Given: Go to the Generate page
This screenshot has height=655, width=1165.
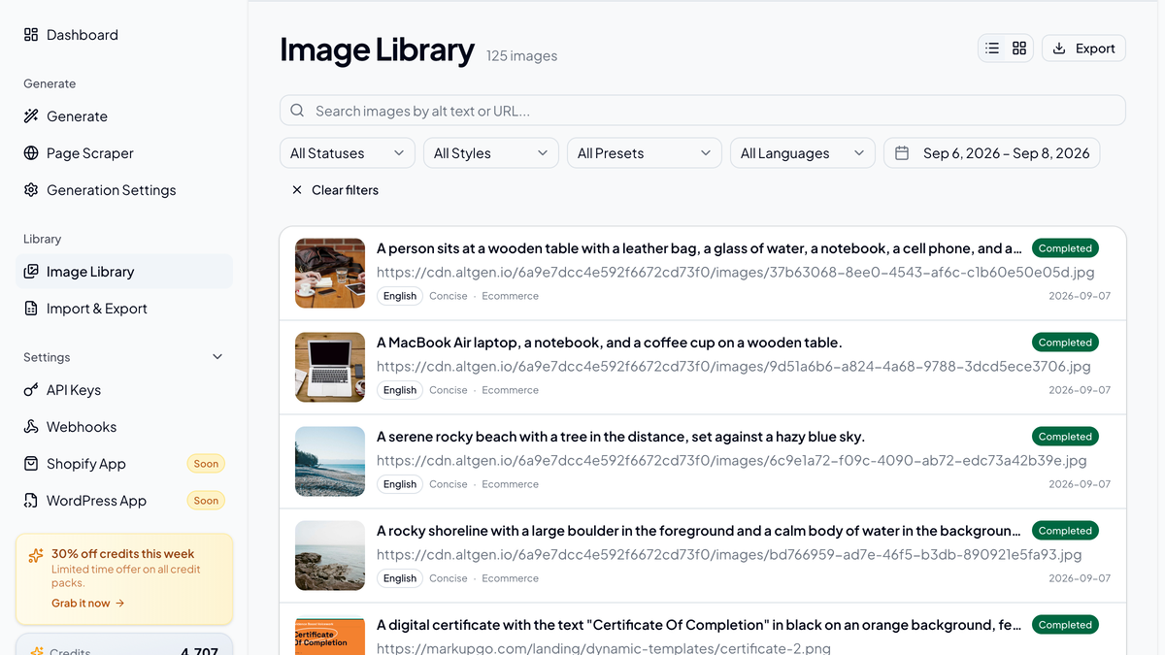Looking at the screenshot, I should (x=124, y=116).
